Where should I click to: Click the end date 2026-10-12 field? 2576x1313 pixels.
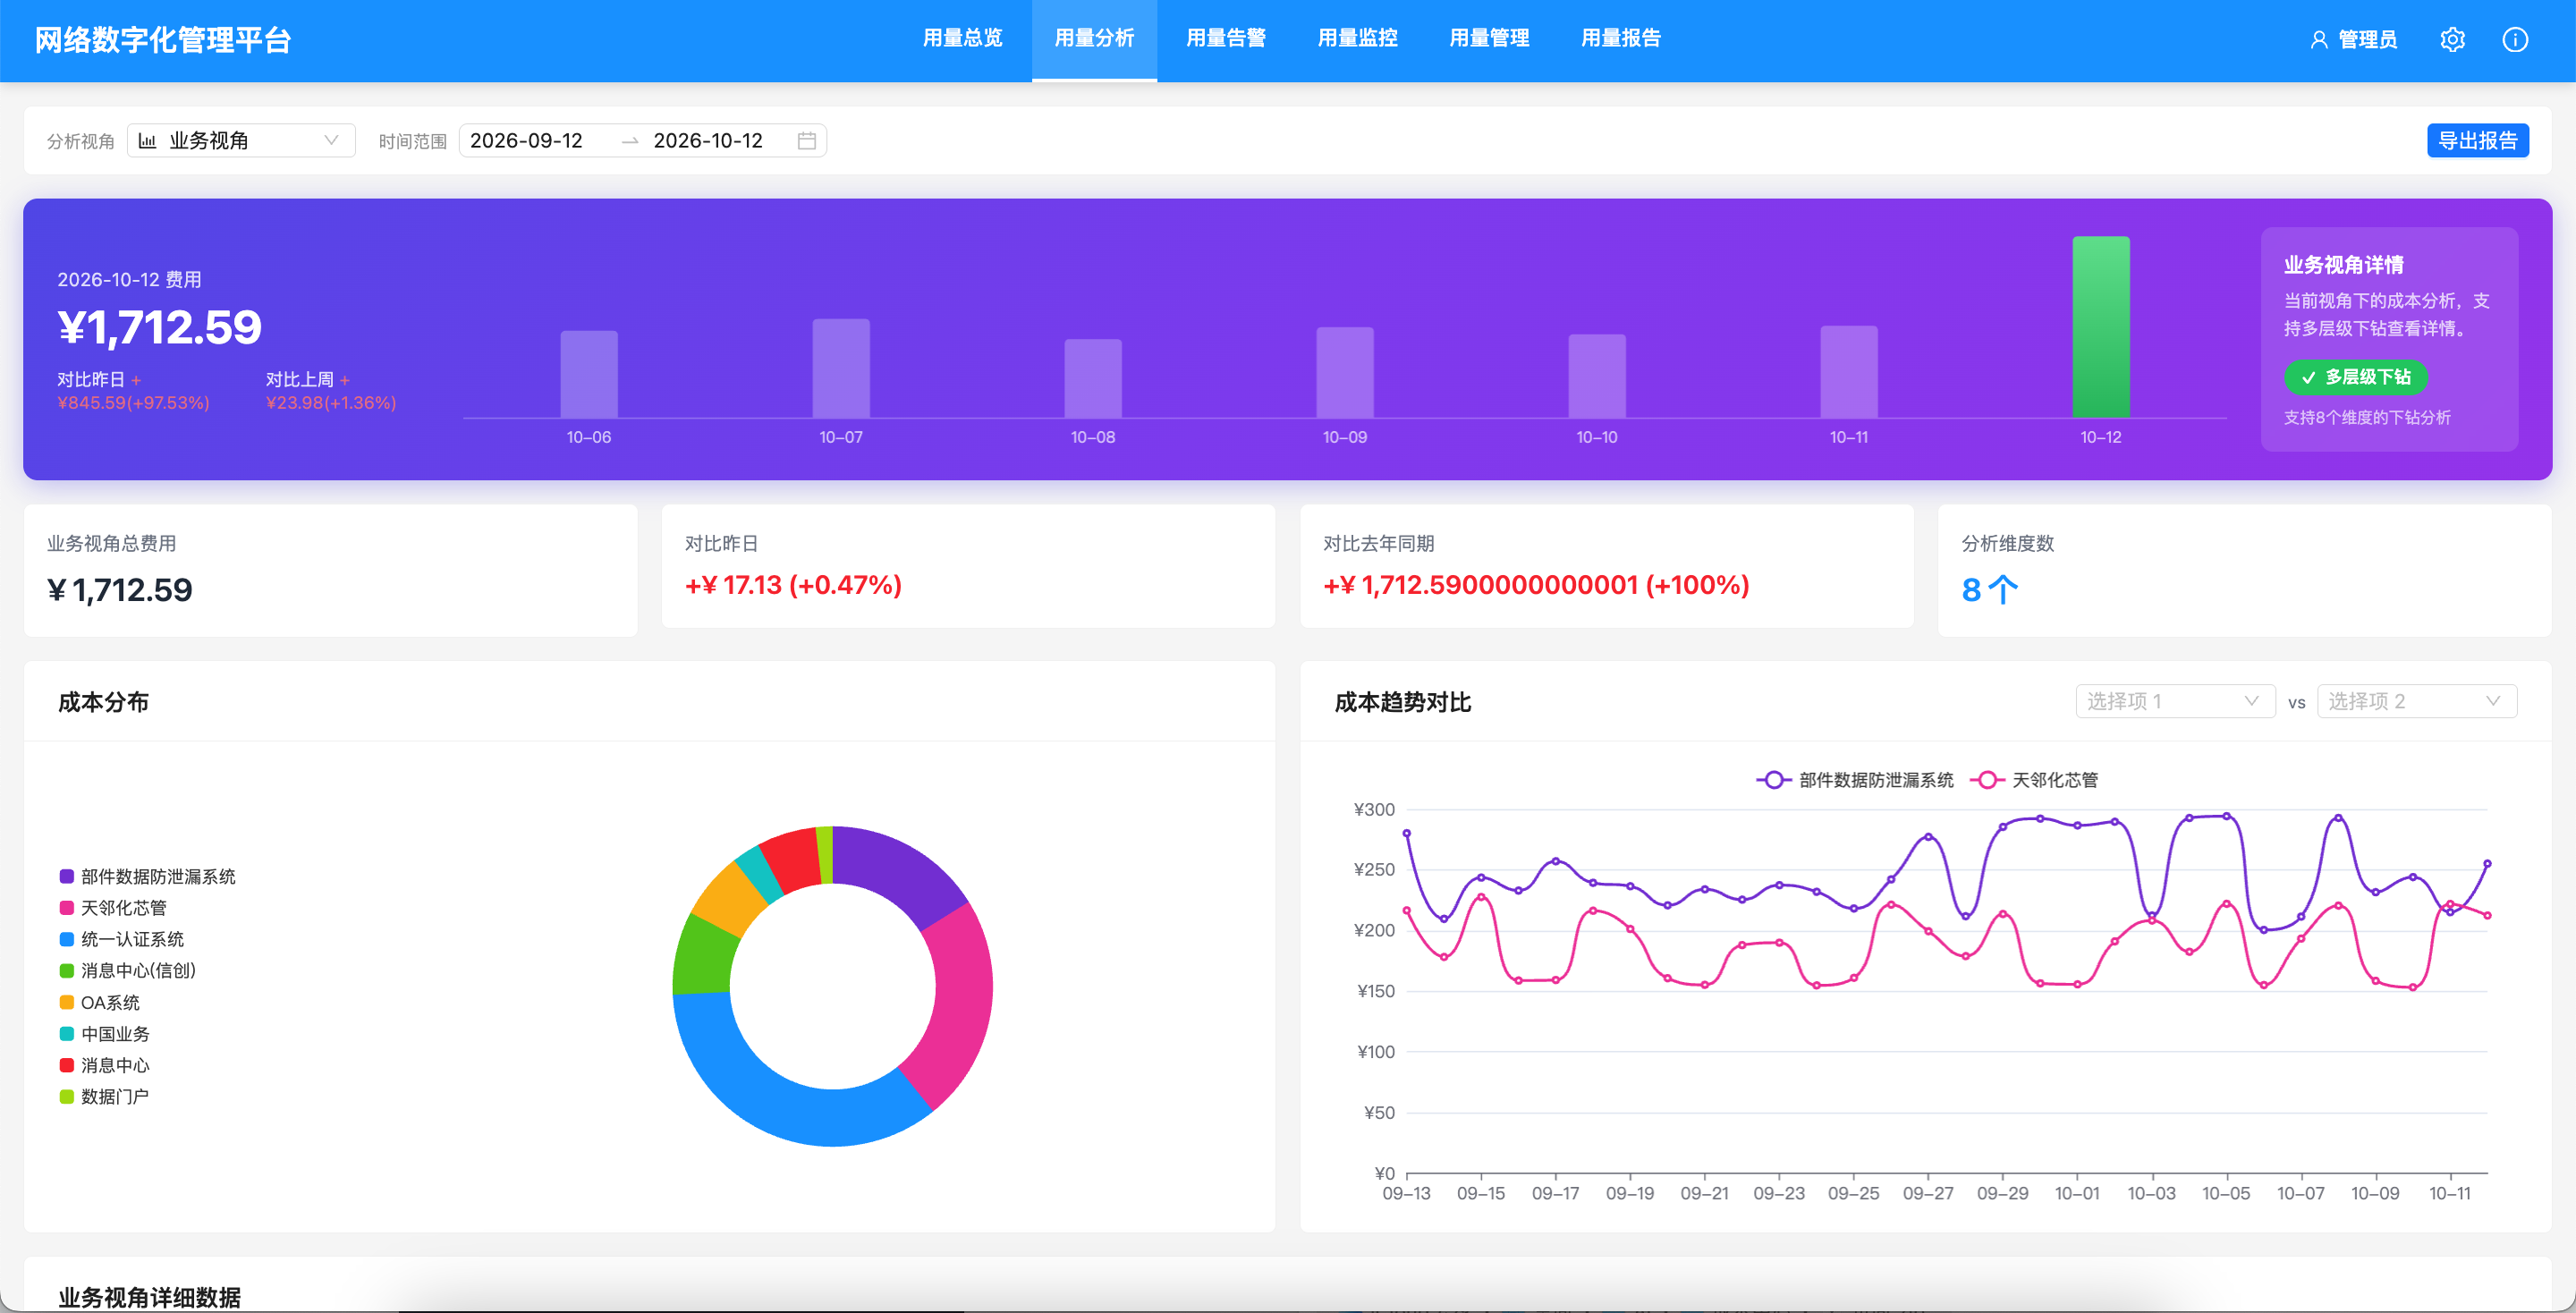708,141
